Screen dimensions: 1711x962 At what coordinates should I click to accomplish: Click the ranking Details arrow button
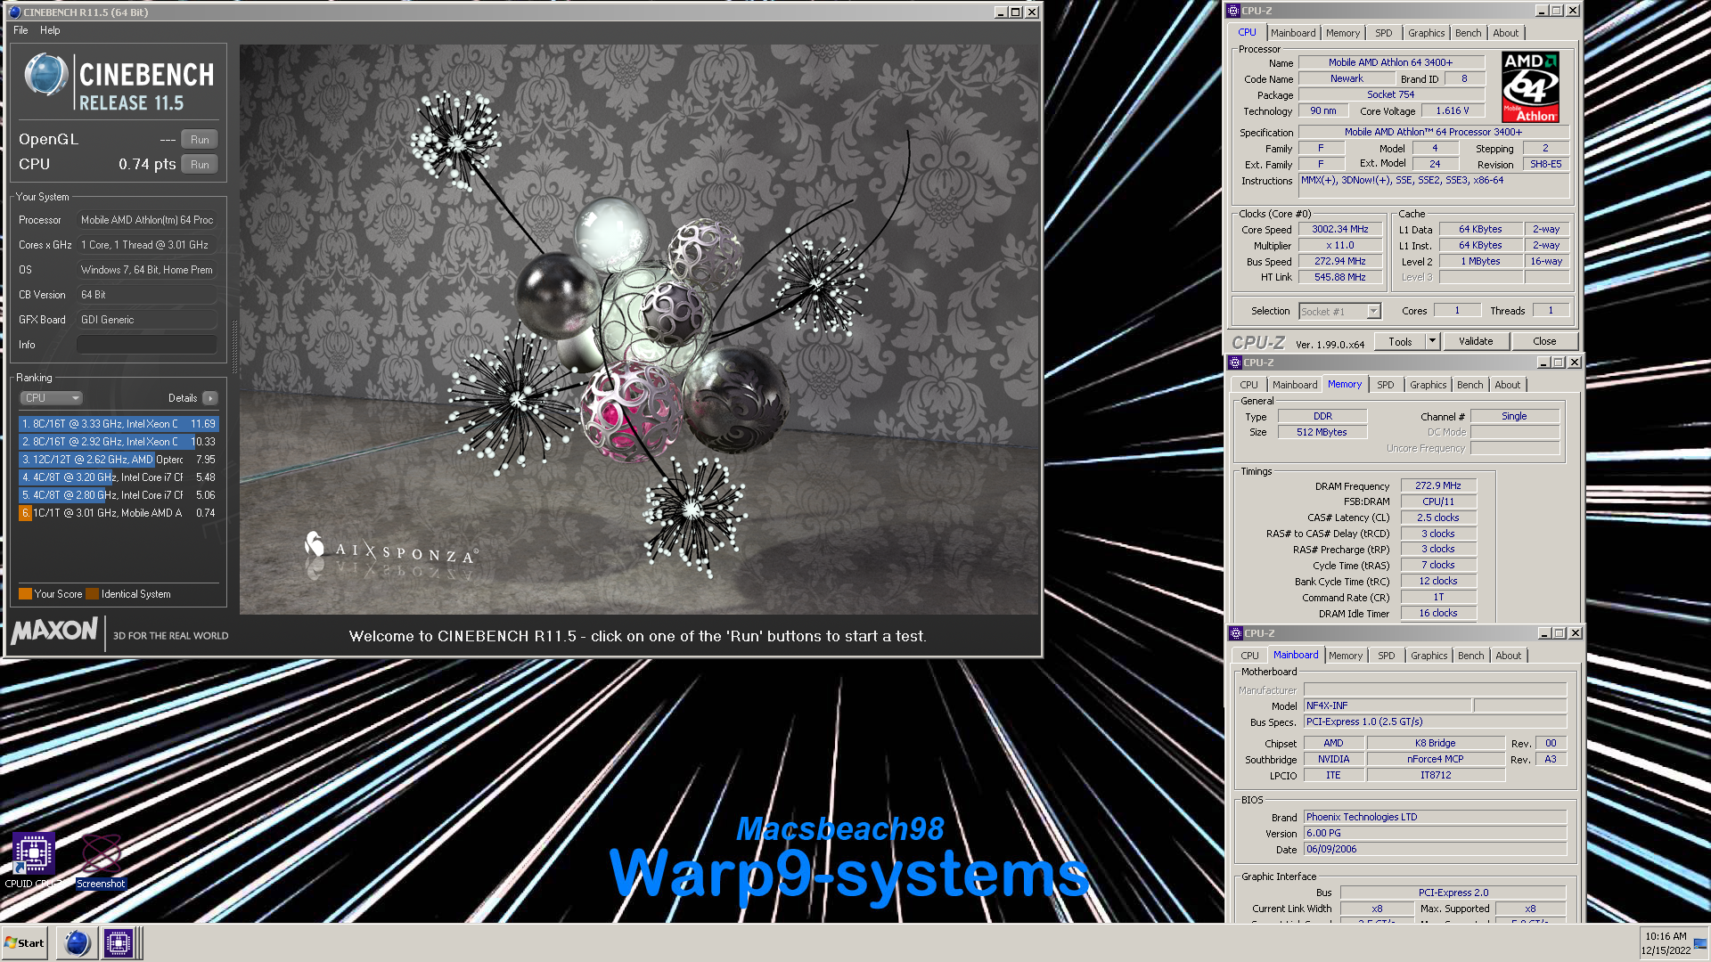210,398
